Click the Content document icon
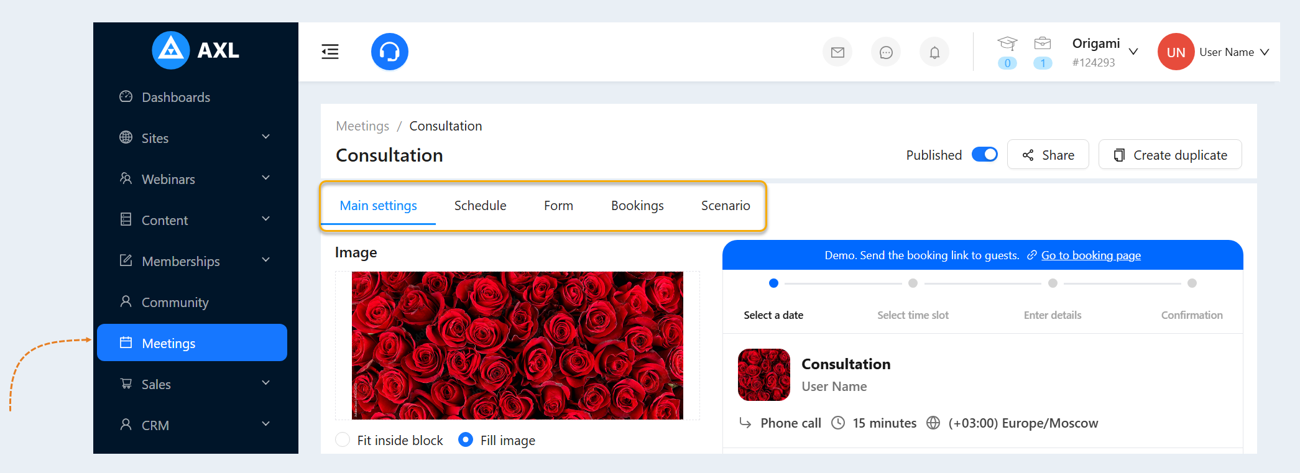This screenshot has width=1300, height=473. (126, 219)
